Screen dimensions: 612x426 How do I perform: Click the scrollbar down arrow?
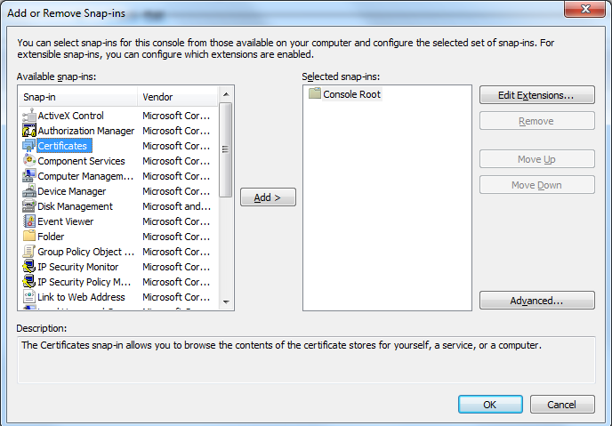click(x=226, y=302)
